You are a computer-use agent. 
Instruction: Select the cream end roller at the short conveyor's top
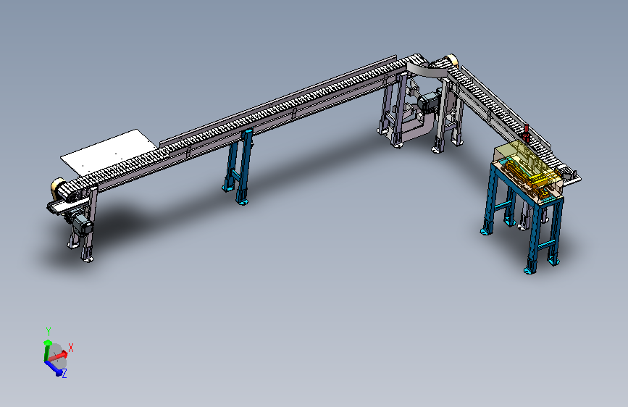tap(452, 59)
